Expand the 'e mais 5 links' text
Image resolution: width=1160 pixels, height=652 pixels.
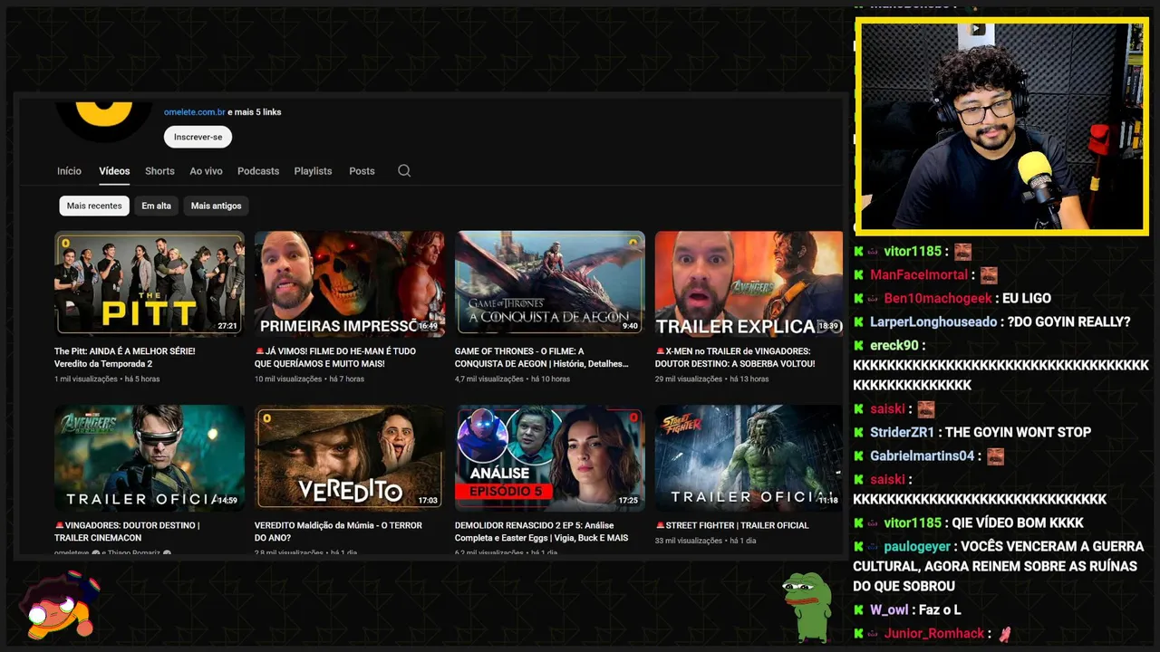pos(255,112)
